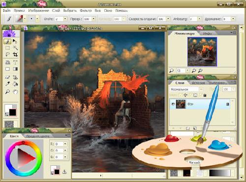Open the B channel value dropdown

click(x=65, y=157)
